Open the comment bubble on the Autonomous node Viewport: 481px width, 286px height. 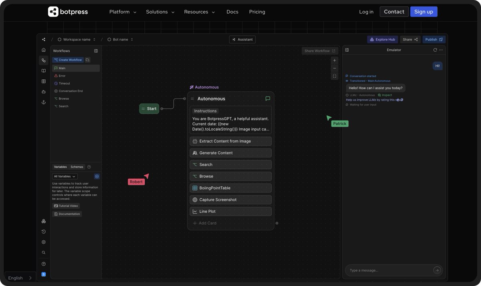tap(267, 98)
